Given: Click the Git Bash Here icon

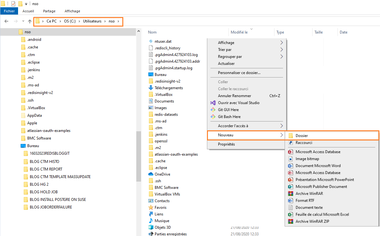Looking at the screenshot, I should pyautogui.click(x=213, y=117).
